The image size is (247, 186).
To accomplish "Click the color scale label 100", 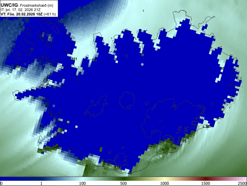I will coord(82,183).
